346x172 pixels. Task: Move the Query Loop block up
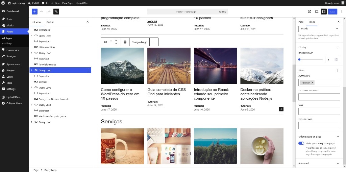pos(116,41)
